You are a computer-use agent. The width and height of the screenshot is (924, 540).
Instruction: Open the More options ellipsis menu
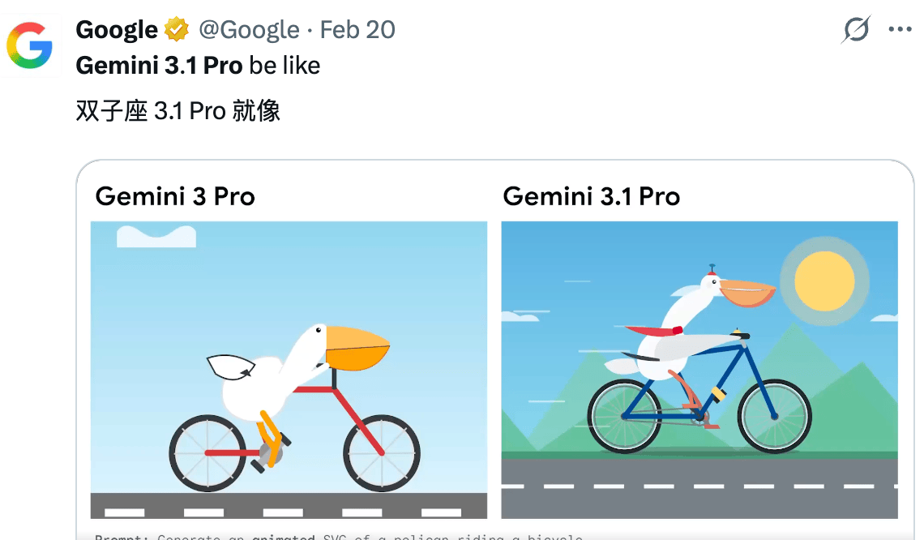(900, 30)
